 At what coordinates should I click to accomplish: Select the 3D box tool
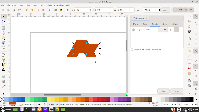click(3, 43)
